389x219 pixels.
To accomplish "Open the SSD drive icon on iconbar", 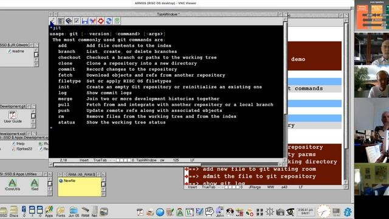I will [4, 212].
